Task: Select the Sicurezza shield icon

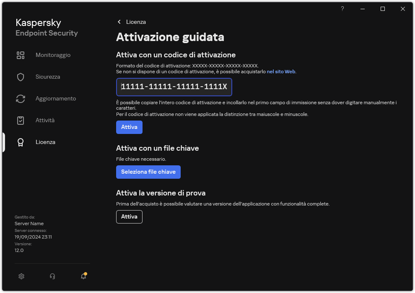Action: 21,77
